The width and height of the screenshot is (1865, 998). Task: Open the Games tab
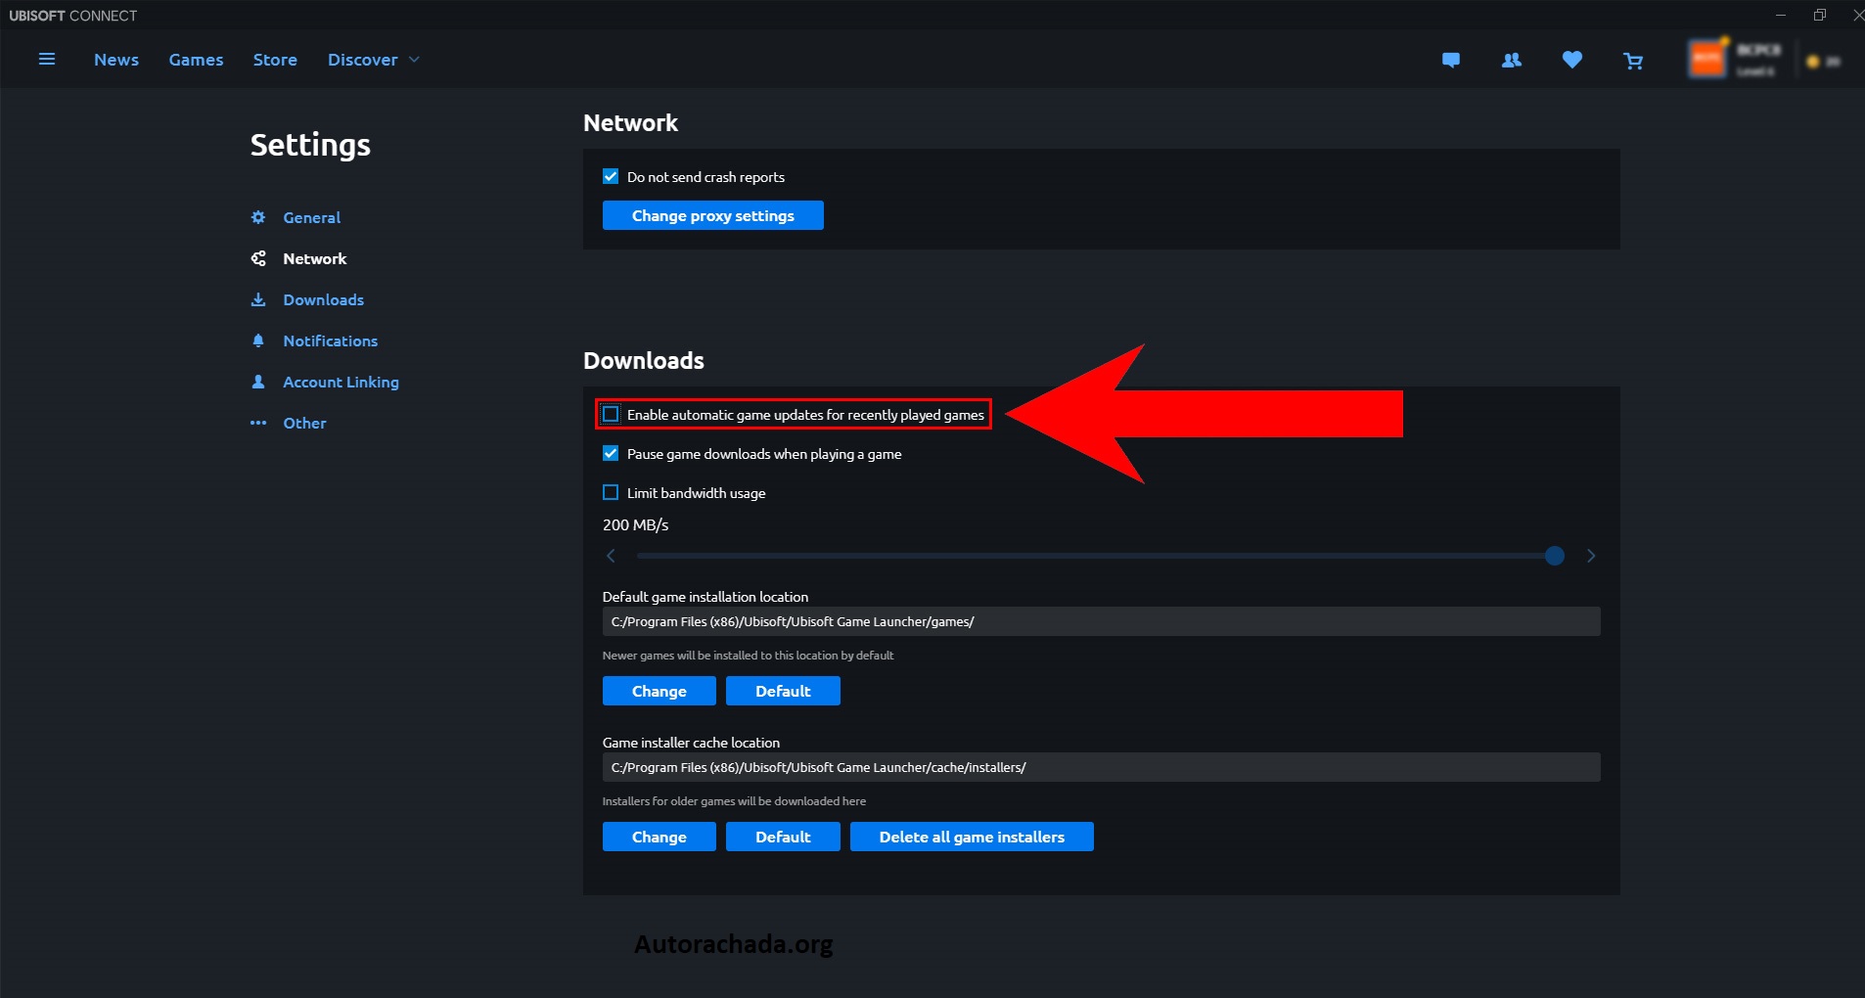click(x=196, y=60)
